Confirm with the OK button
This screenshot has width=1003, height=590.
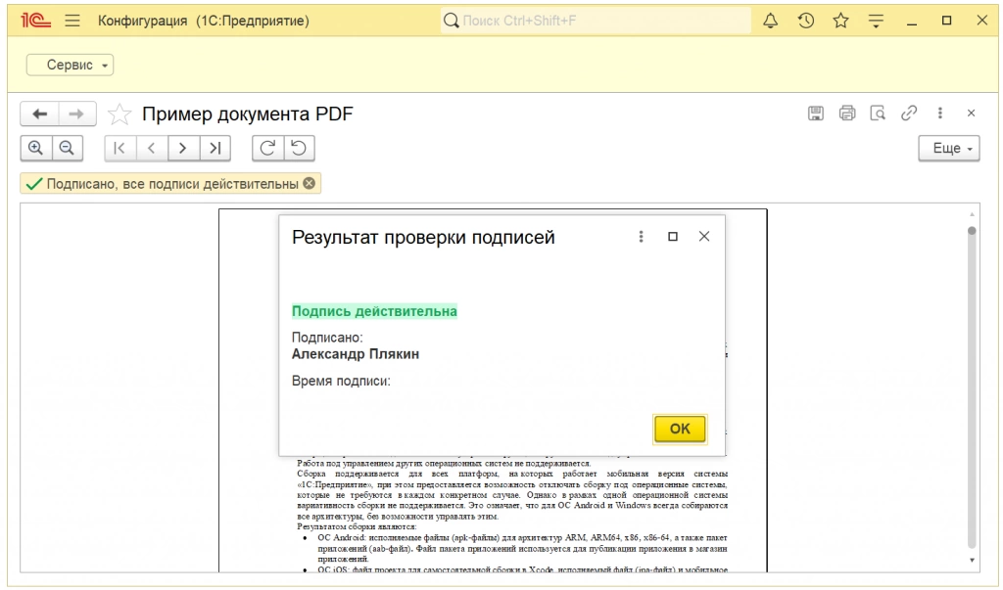click(680, 429)
